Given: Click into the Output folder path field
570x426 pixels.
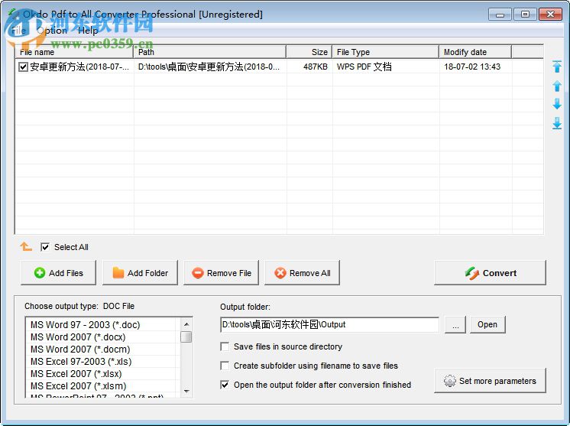Looking at the screenshot, I should (329, 324).
